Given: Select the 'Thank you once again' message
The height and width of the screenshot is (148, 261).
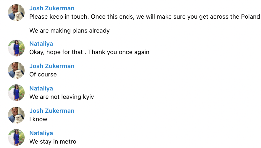Looking at the screenshot, I should click(x=89, y=52).
